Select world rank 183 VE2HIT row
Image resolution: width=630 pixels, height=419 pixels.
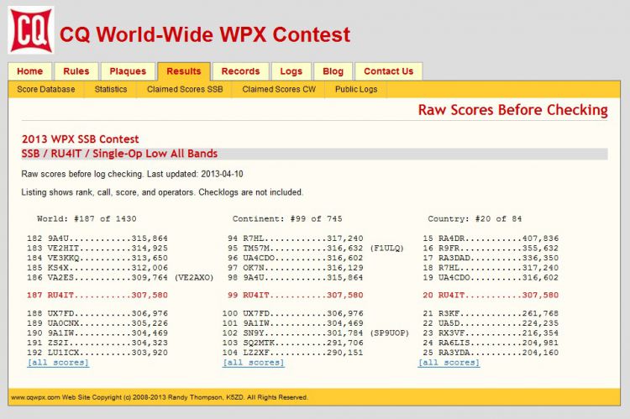coord(97,249)
